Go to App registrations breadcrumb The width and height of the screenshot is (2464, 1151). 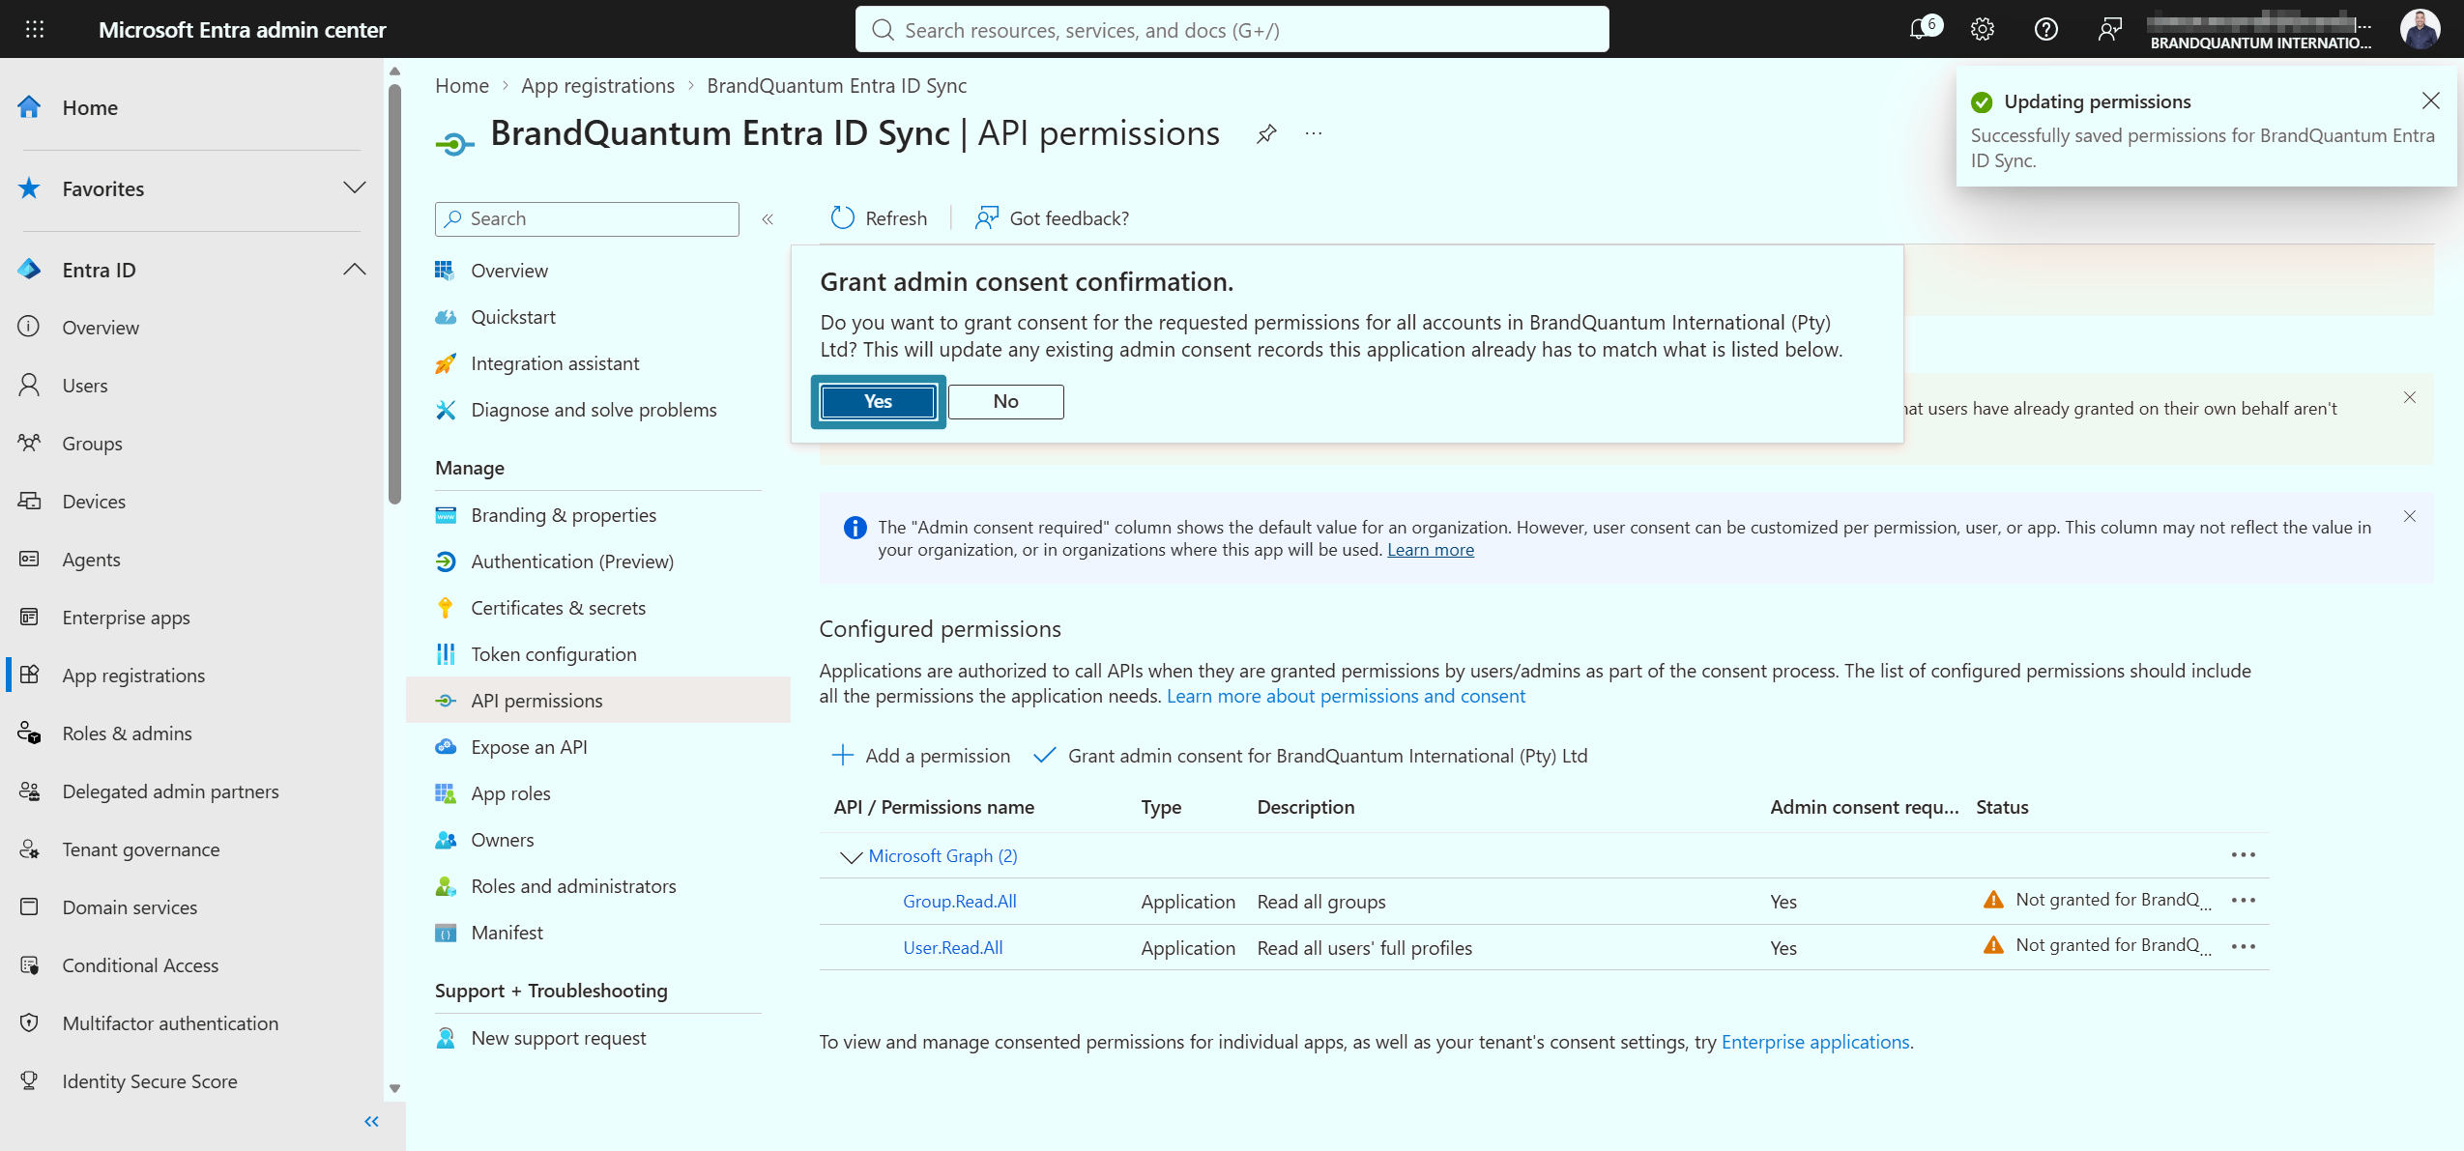[x=597, y=85]
